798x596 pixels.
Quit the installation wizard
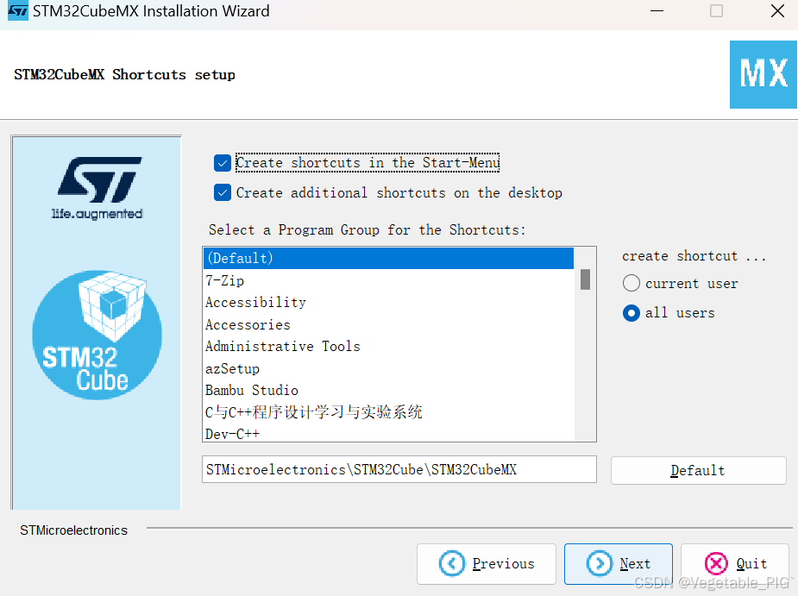[735, 564]
